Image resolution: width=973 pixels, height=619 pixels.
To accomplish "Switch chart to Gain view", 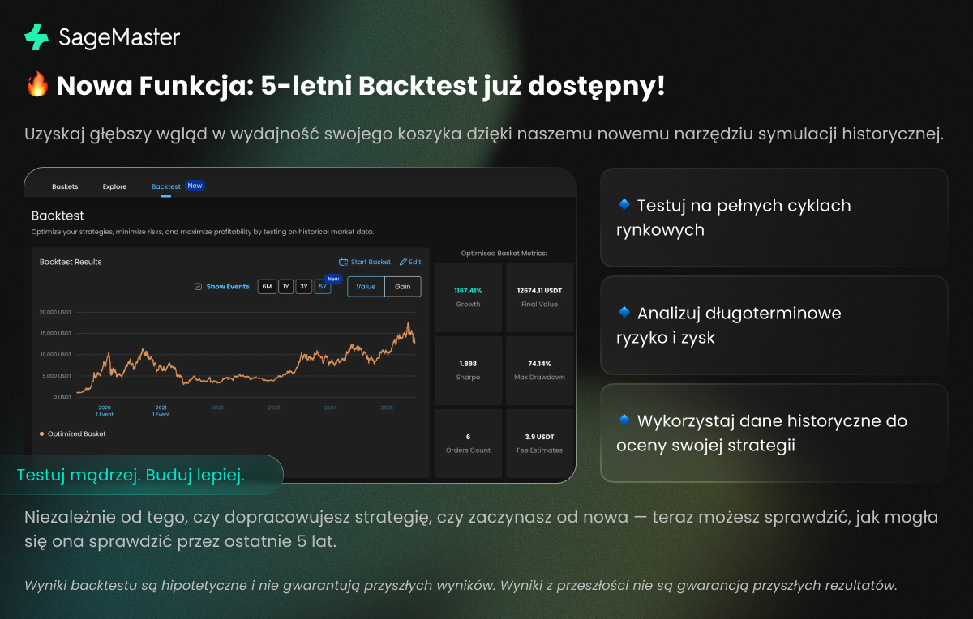I will [x=403, y=287].
